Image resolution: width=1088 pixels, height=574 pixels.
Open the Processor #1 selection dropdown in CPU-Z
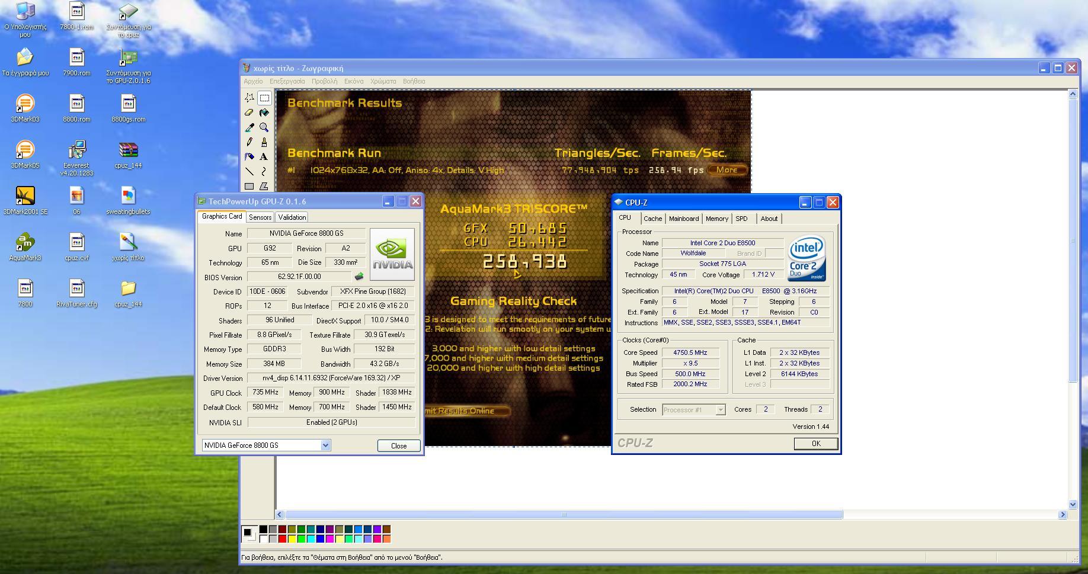[721, 409]
